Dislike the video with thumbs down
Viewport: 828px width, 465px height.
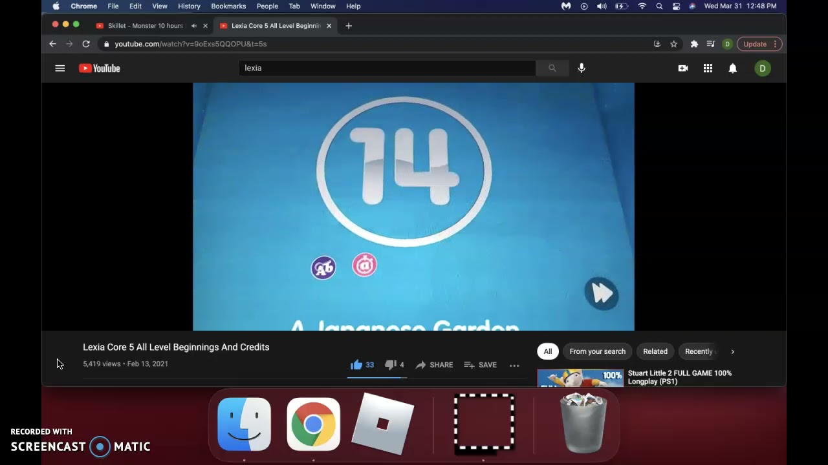click(x=391, y=365)
